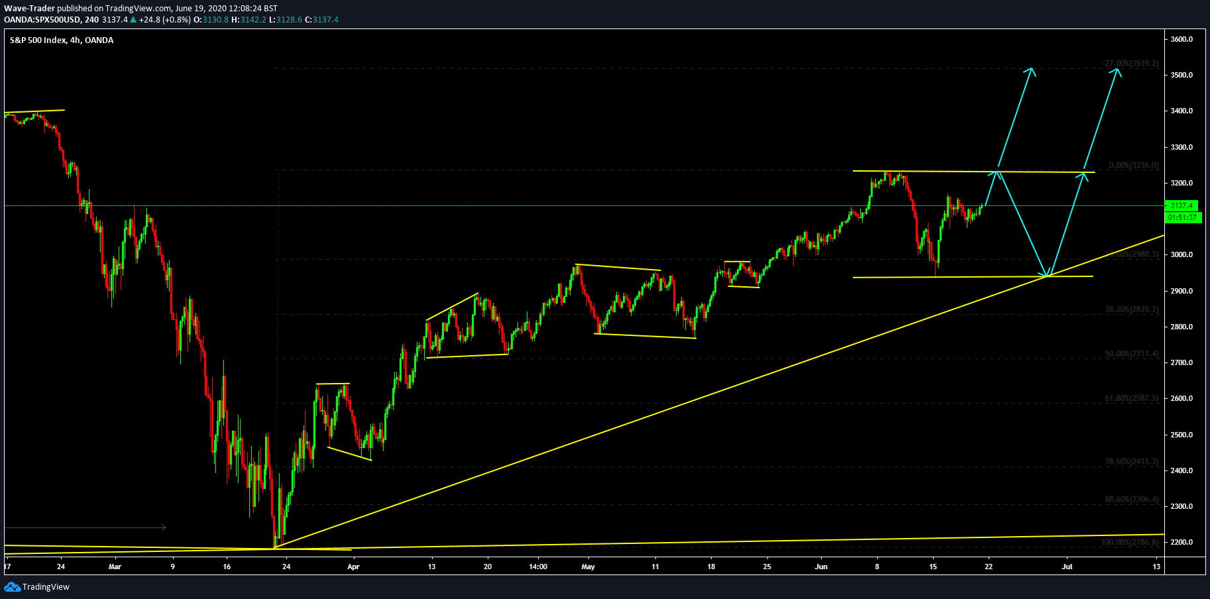This screenshot has height=599, width=1210.
Task: Click the TradingView cloud logo icon
Action: pos(12,587)
